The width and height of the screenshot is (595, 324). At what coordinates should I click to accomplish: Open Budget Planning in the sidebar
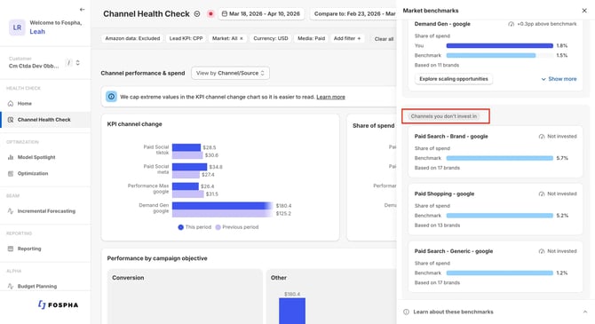(37, 286)
